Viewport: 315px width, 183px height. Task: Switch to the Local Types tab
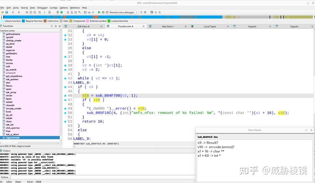210,27
